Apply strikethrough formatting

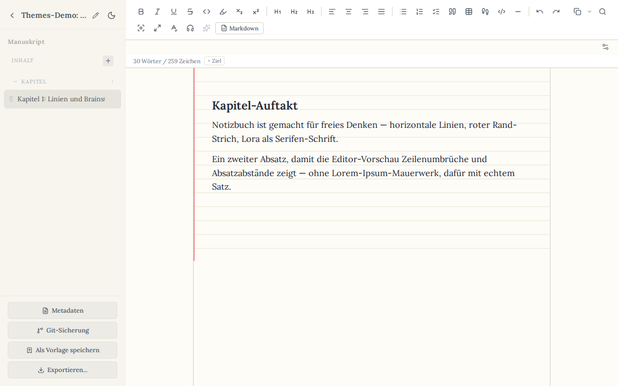point(190,12)
